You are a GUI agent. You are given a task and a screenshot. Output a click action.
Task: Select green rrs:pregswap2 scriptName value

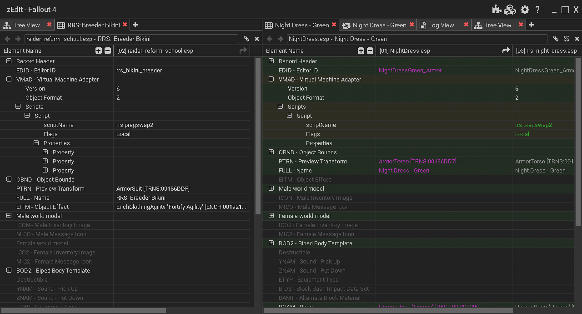533,125
